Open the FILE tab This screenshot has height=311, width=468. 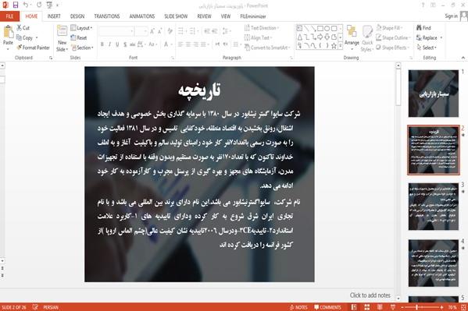[x=10, y=16]
